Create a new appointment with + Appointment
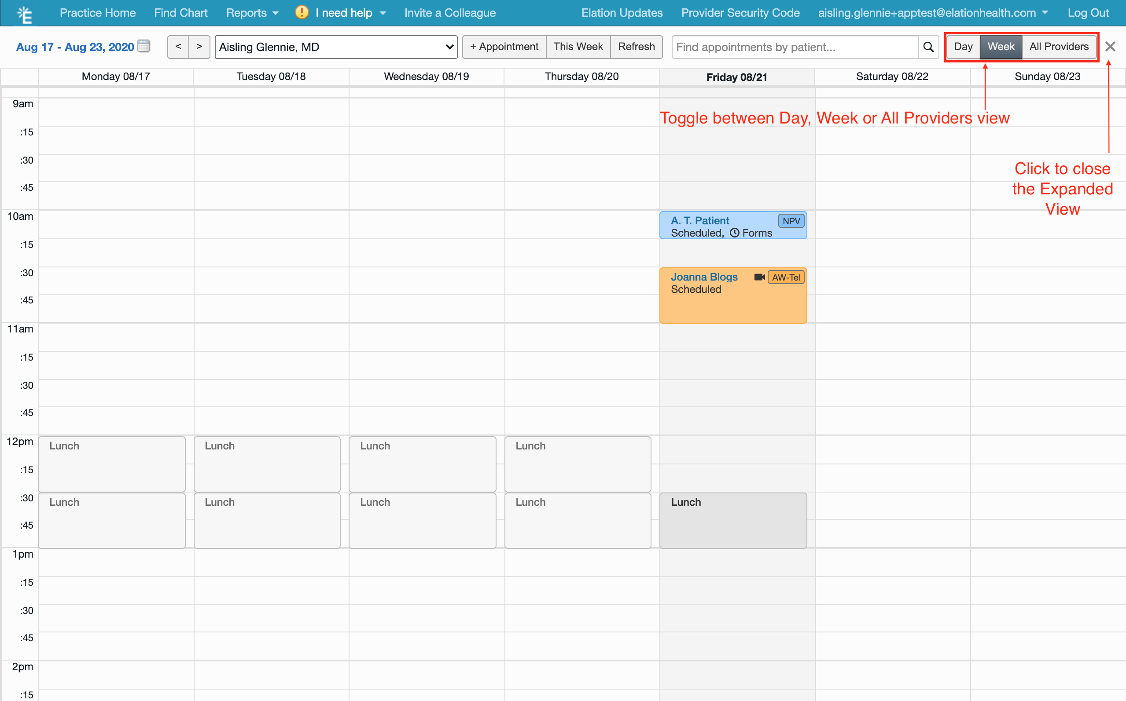Image resolution: width=1126 pixels, height=701 pixels. coord(504,47)
